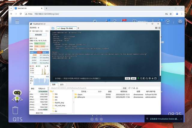Sort files by 文件名 column header
Screen dimensions: 192x128
[x=84, y=91]
